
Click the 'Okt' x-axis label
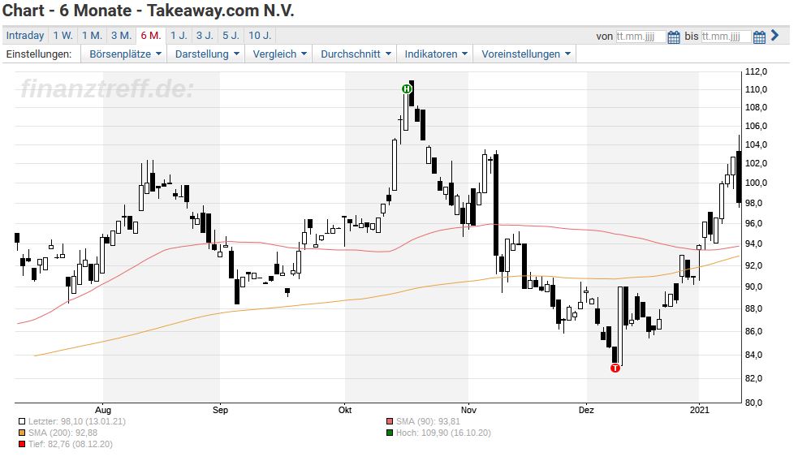coord(344,410)
